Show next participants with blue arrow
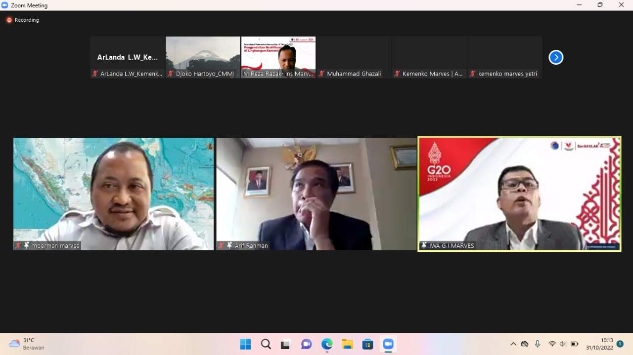The width and height of the screenshot is (633, 355). (x=556, y=57)
